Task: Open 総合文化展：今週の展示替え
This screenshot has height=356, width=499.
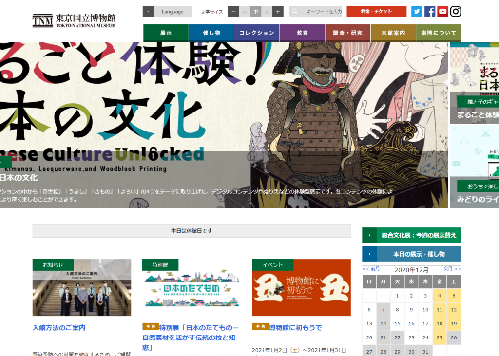Action: coord(412,235)
